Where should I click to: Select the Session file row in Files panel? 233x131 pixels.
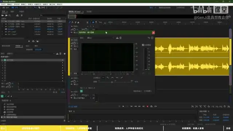coord(33,29)
